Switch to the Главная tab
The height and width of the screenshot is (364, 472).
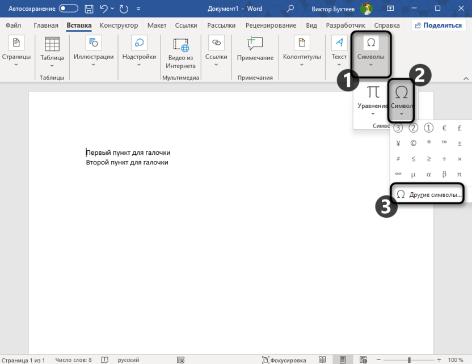pyautogui.click(x=45, y=26)
